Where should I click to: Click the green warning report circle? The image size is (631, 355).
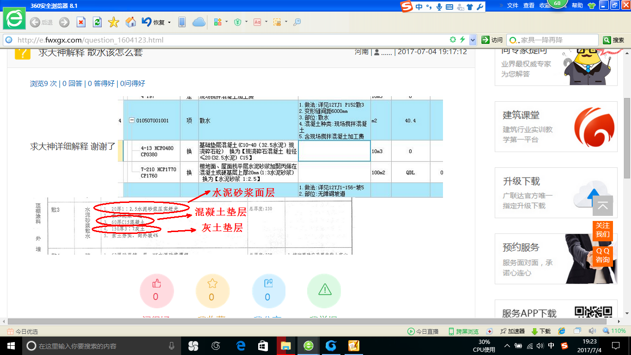324,291
